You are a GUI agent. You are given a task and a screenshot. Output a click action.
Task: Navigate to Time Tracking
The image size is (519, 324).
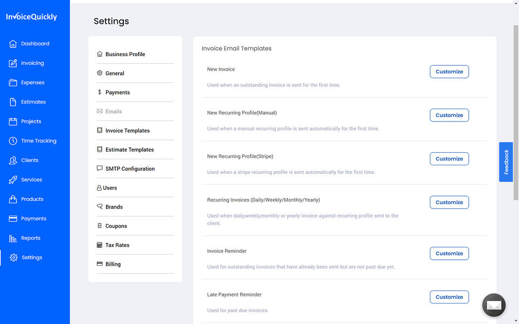pos(39,141)
